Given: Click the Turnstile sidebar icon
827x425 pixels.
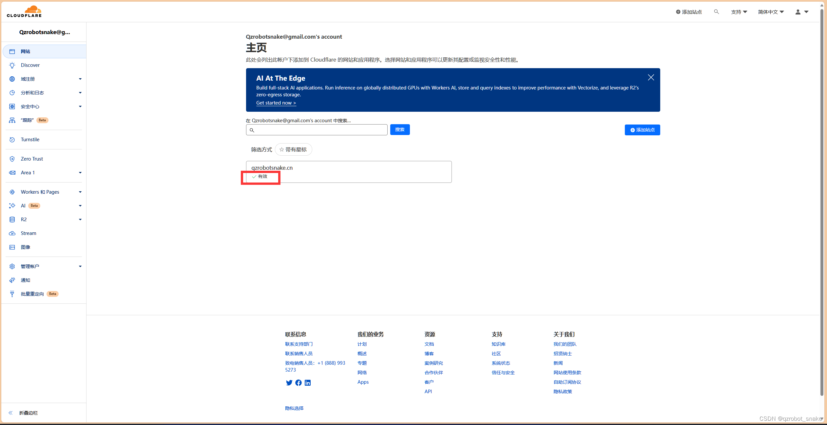Looking at the screenshot, I should (12, 140).
